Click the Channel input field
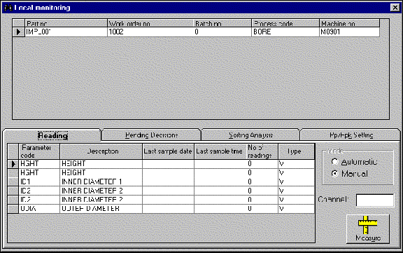 click(375, 200)
